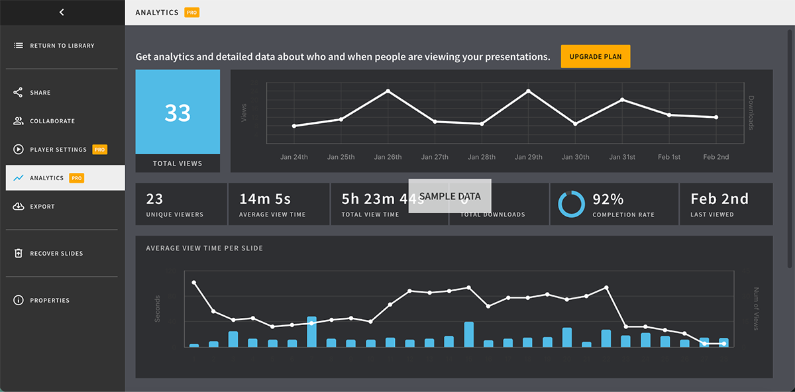The height and width of the screenshot is (392, 795).
Task: Click the Export cloud icon
Action: 17,206
